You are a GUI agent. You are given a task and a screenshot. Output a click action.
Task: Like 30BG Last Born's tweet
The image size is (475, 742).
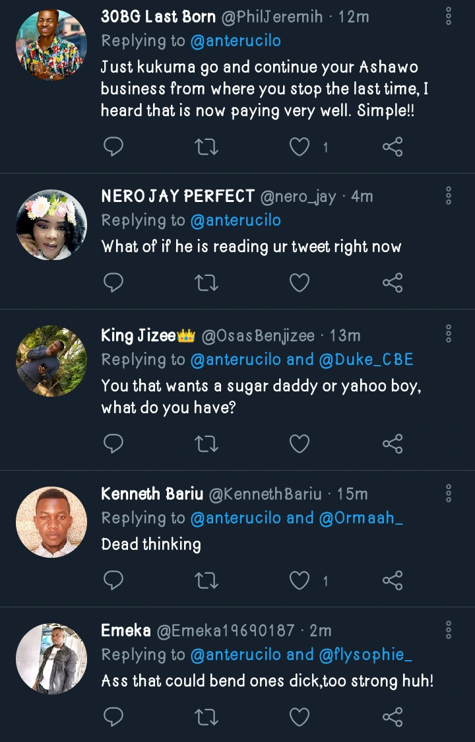[x=300, y=147]
